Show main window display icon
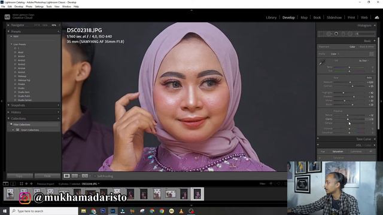The image size is (383, 215). pyautogui.click(x=5, y=183)
